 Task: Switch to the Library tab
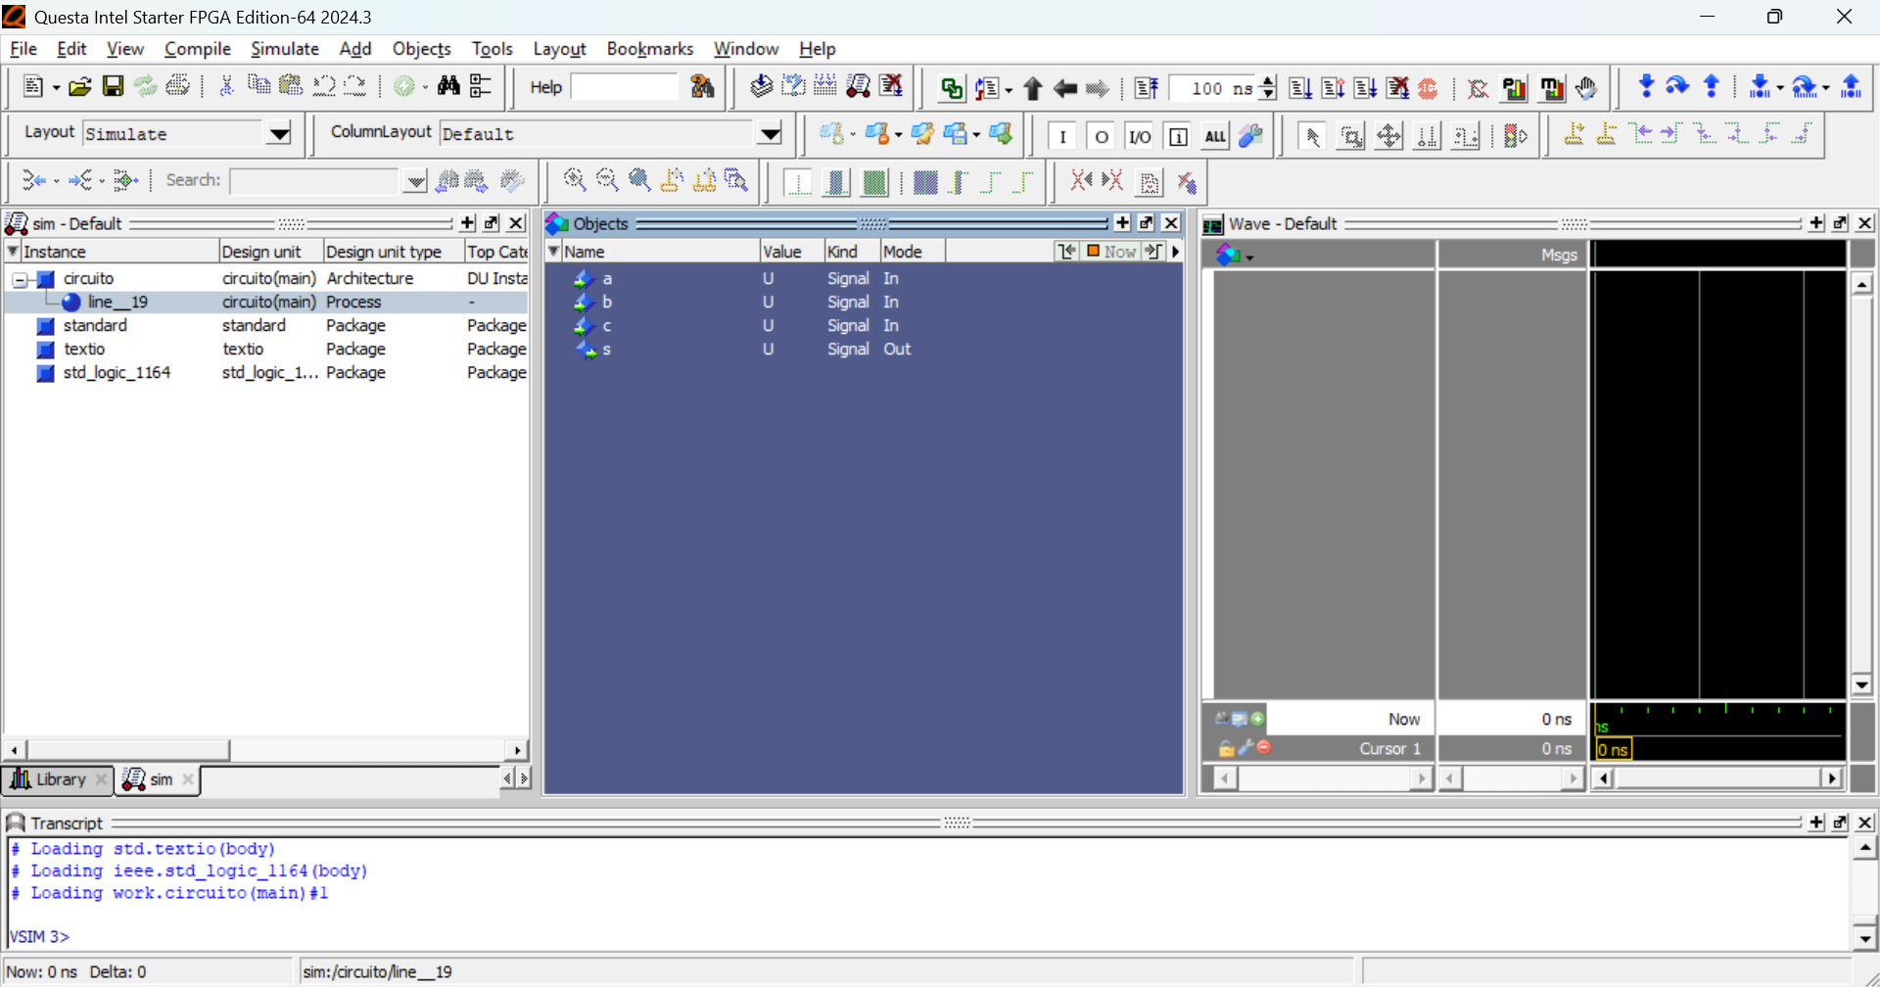(x=49, y=779)
